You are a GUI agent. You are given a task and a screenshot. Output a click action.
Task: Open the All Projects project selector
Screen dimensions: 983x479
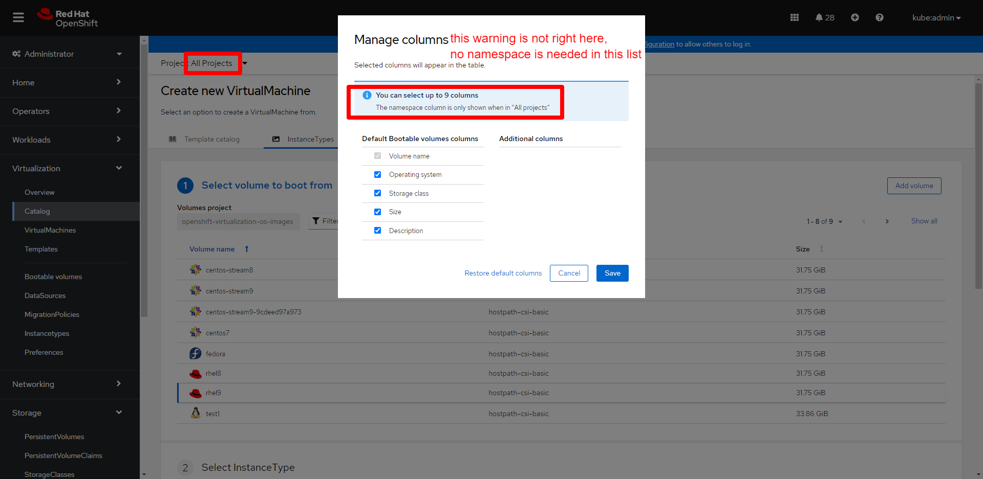[x=219, y=63]
